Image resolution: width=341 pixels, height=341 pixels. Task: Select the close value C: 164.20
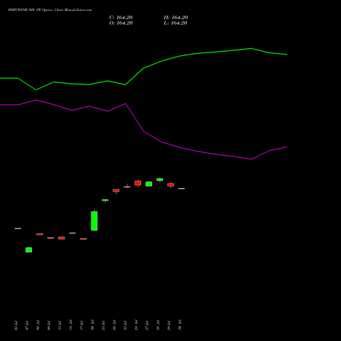pyautogui.click(x=121, y=18)
